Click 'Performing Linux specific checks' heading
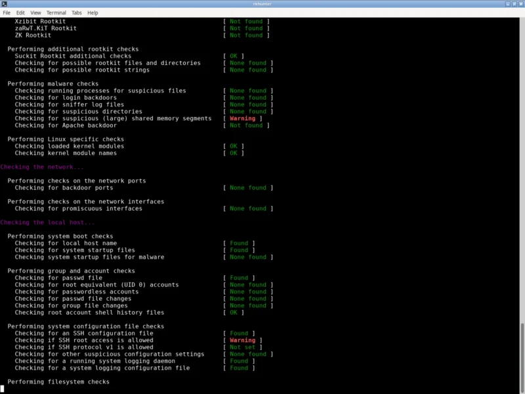The image size is (525, 394). point(66,139)
